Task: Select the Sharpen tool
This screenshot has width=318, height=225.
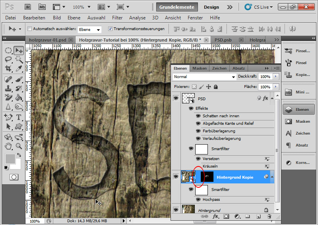Action: tap(8, 107)
